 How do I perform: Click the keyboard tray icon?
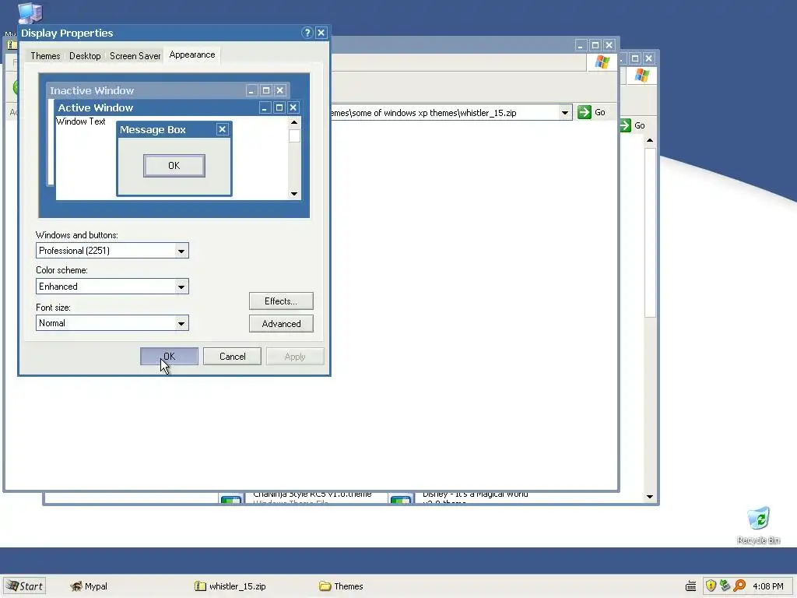click(x=691, y=586)
